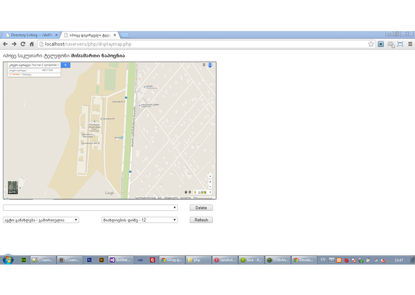Image resolution: width=415 pixels, height=295 pixels.
Task: Zoom in on the map
Action: [x=210, y=182]
